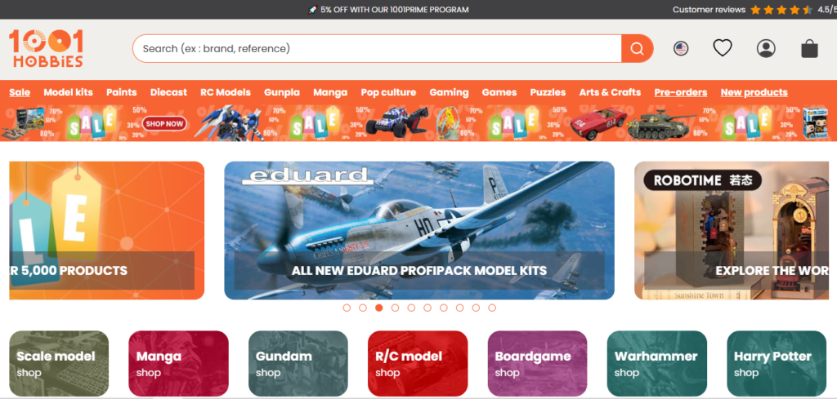837x399 pixels.
Task: Select the fourth carousel dot indicator
Action: [x=395, y=308]
